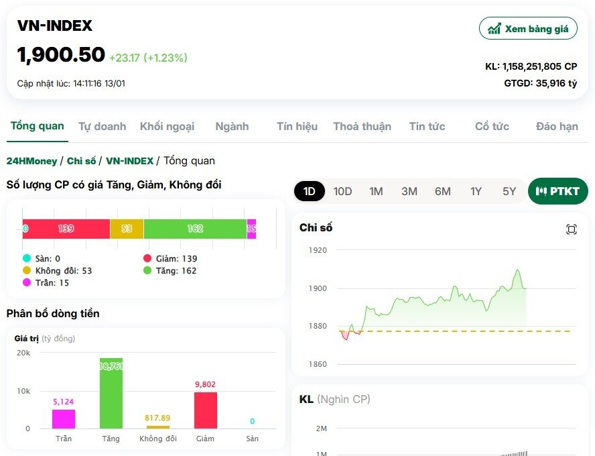595x456 pixels.
Task: Click the rising-chart icon inside Xem bảng giá
Action: (494, 28)
